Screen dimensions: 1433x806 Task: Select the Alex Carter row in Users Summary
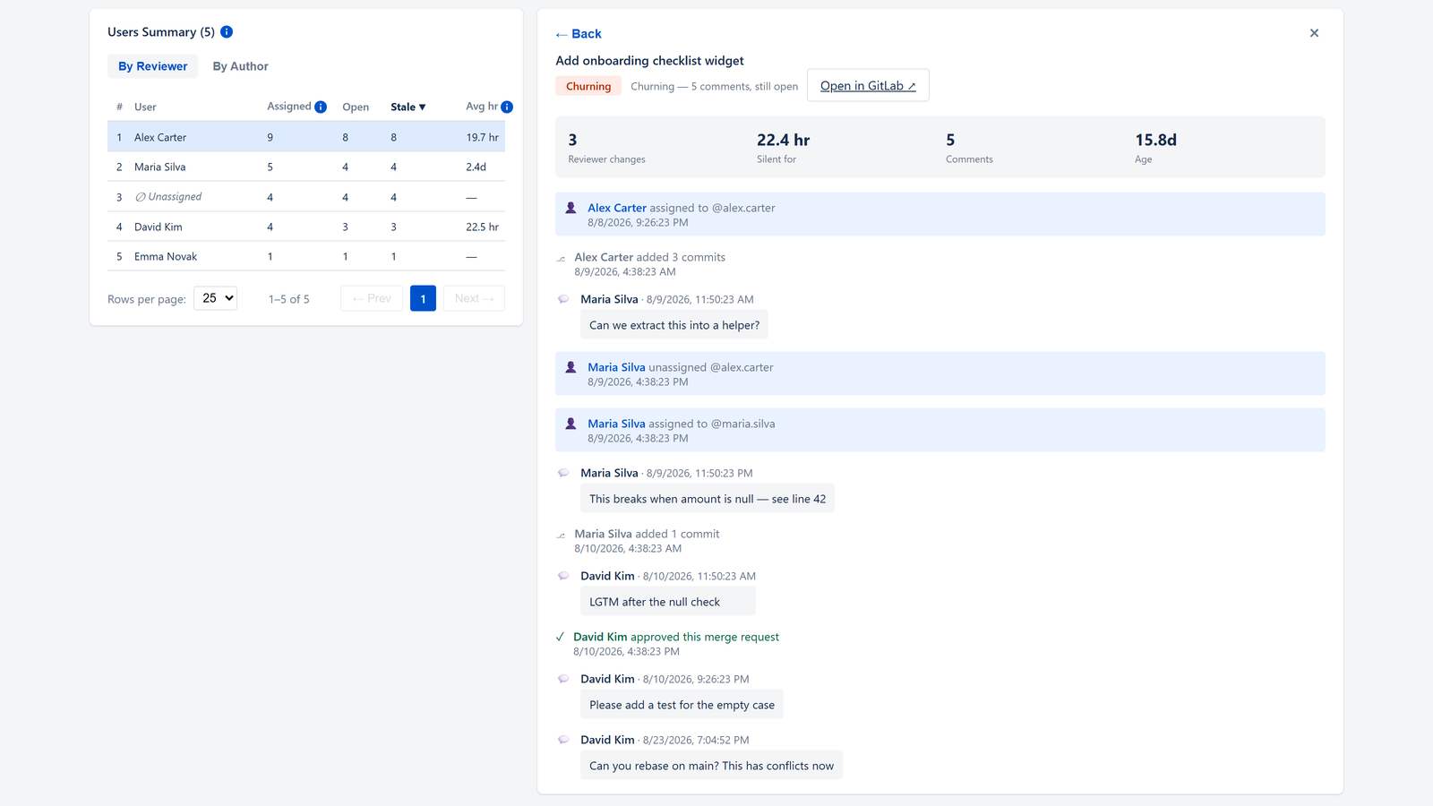coord(306,137)
